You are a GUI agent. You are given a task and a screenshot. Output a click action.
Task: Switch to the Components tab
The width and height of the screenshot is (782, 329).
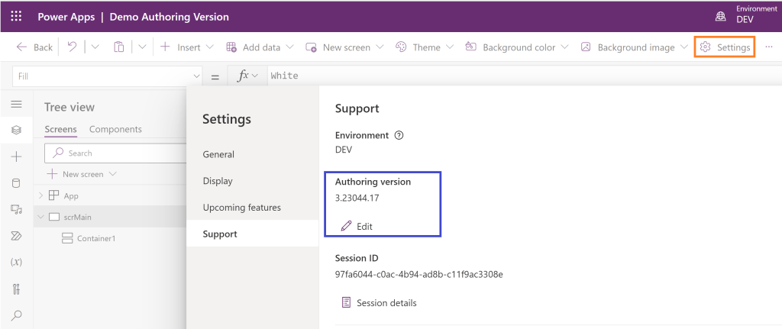(x=115, y=130)
